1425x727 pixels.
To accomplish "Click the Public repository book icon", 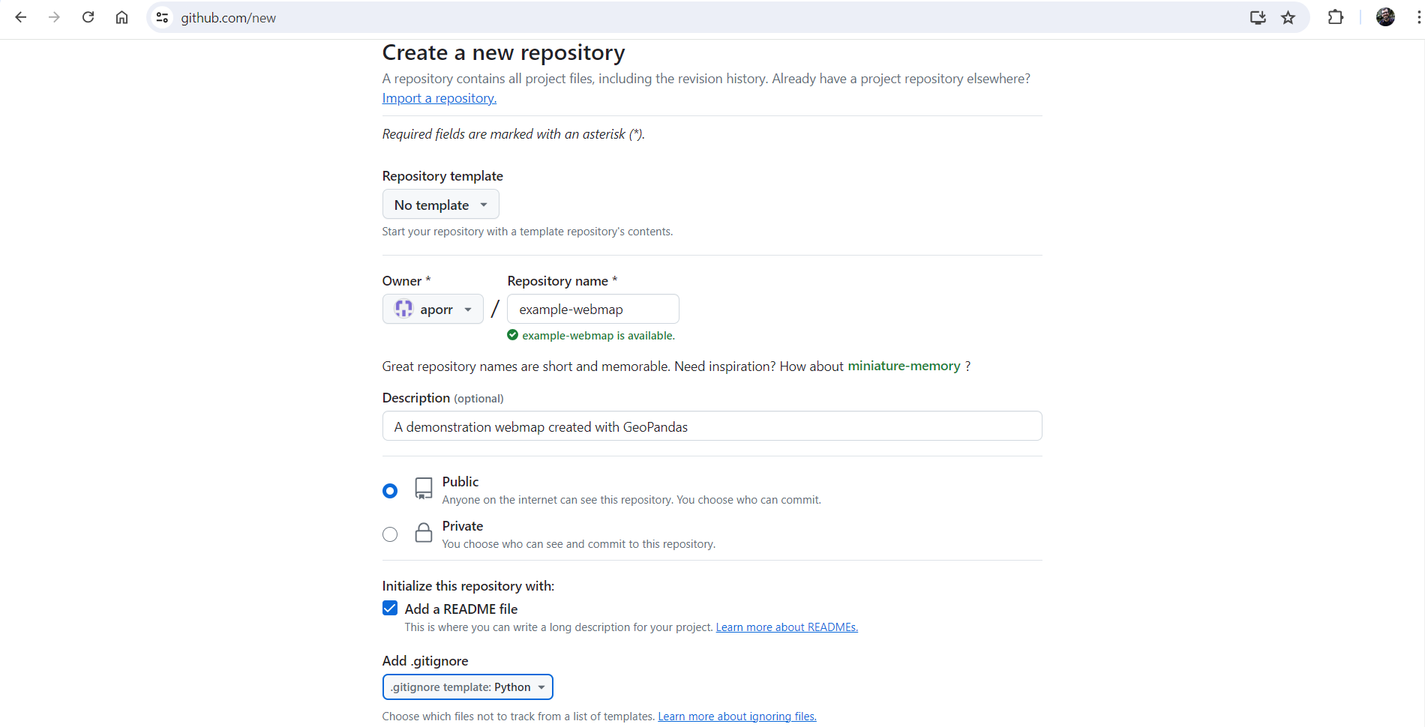I will tap(424, 489).
